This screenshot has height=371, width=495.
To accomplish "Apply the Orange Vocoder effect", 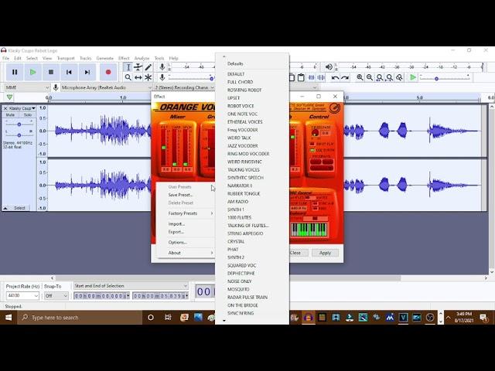I will (x=325, y=253).
